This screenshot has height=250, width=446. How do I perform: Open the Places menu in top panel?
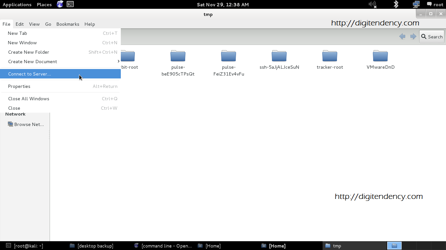coord(44,5)
